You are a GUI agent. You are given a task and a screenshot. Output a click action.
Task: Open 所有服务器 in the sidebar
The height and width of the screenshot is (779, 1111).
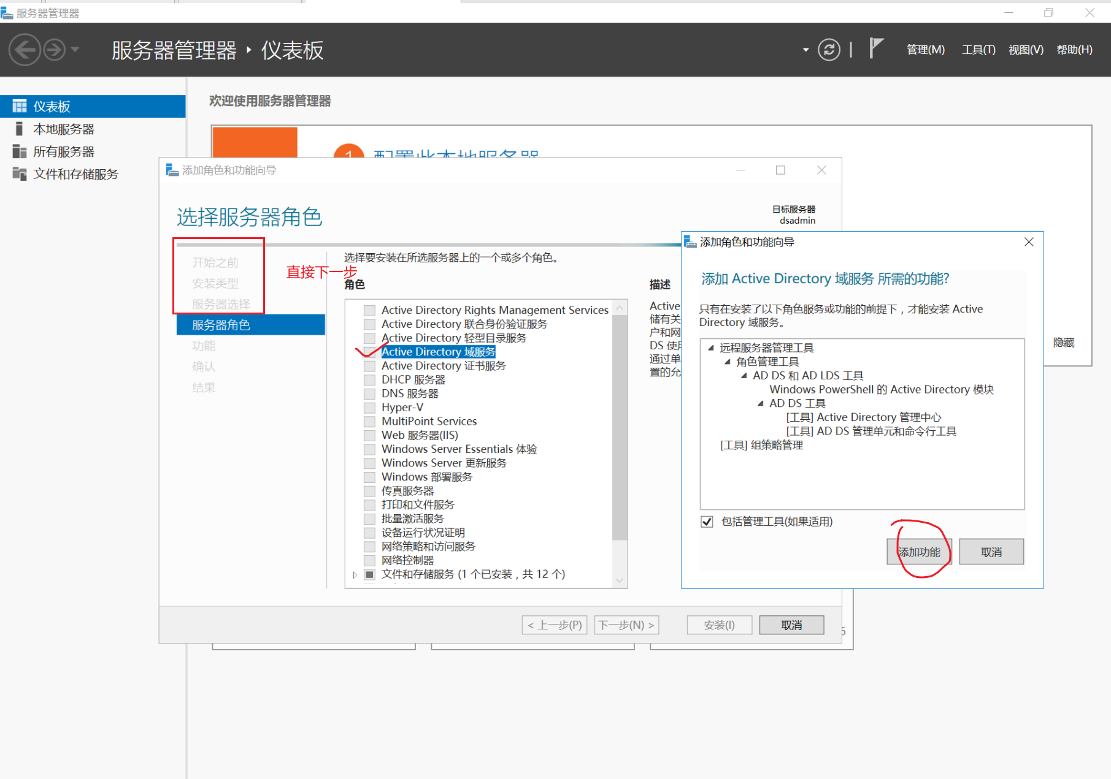tap(93, 151)
